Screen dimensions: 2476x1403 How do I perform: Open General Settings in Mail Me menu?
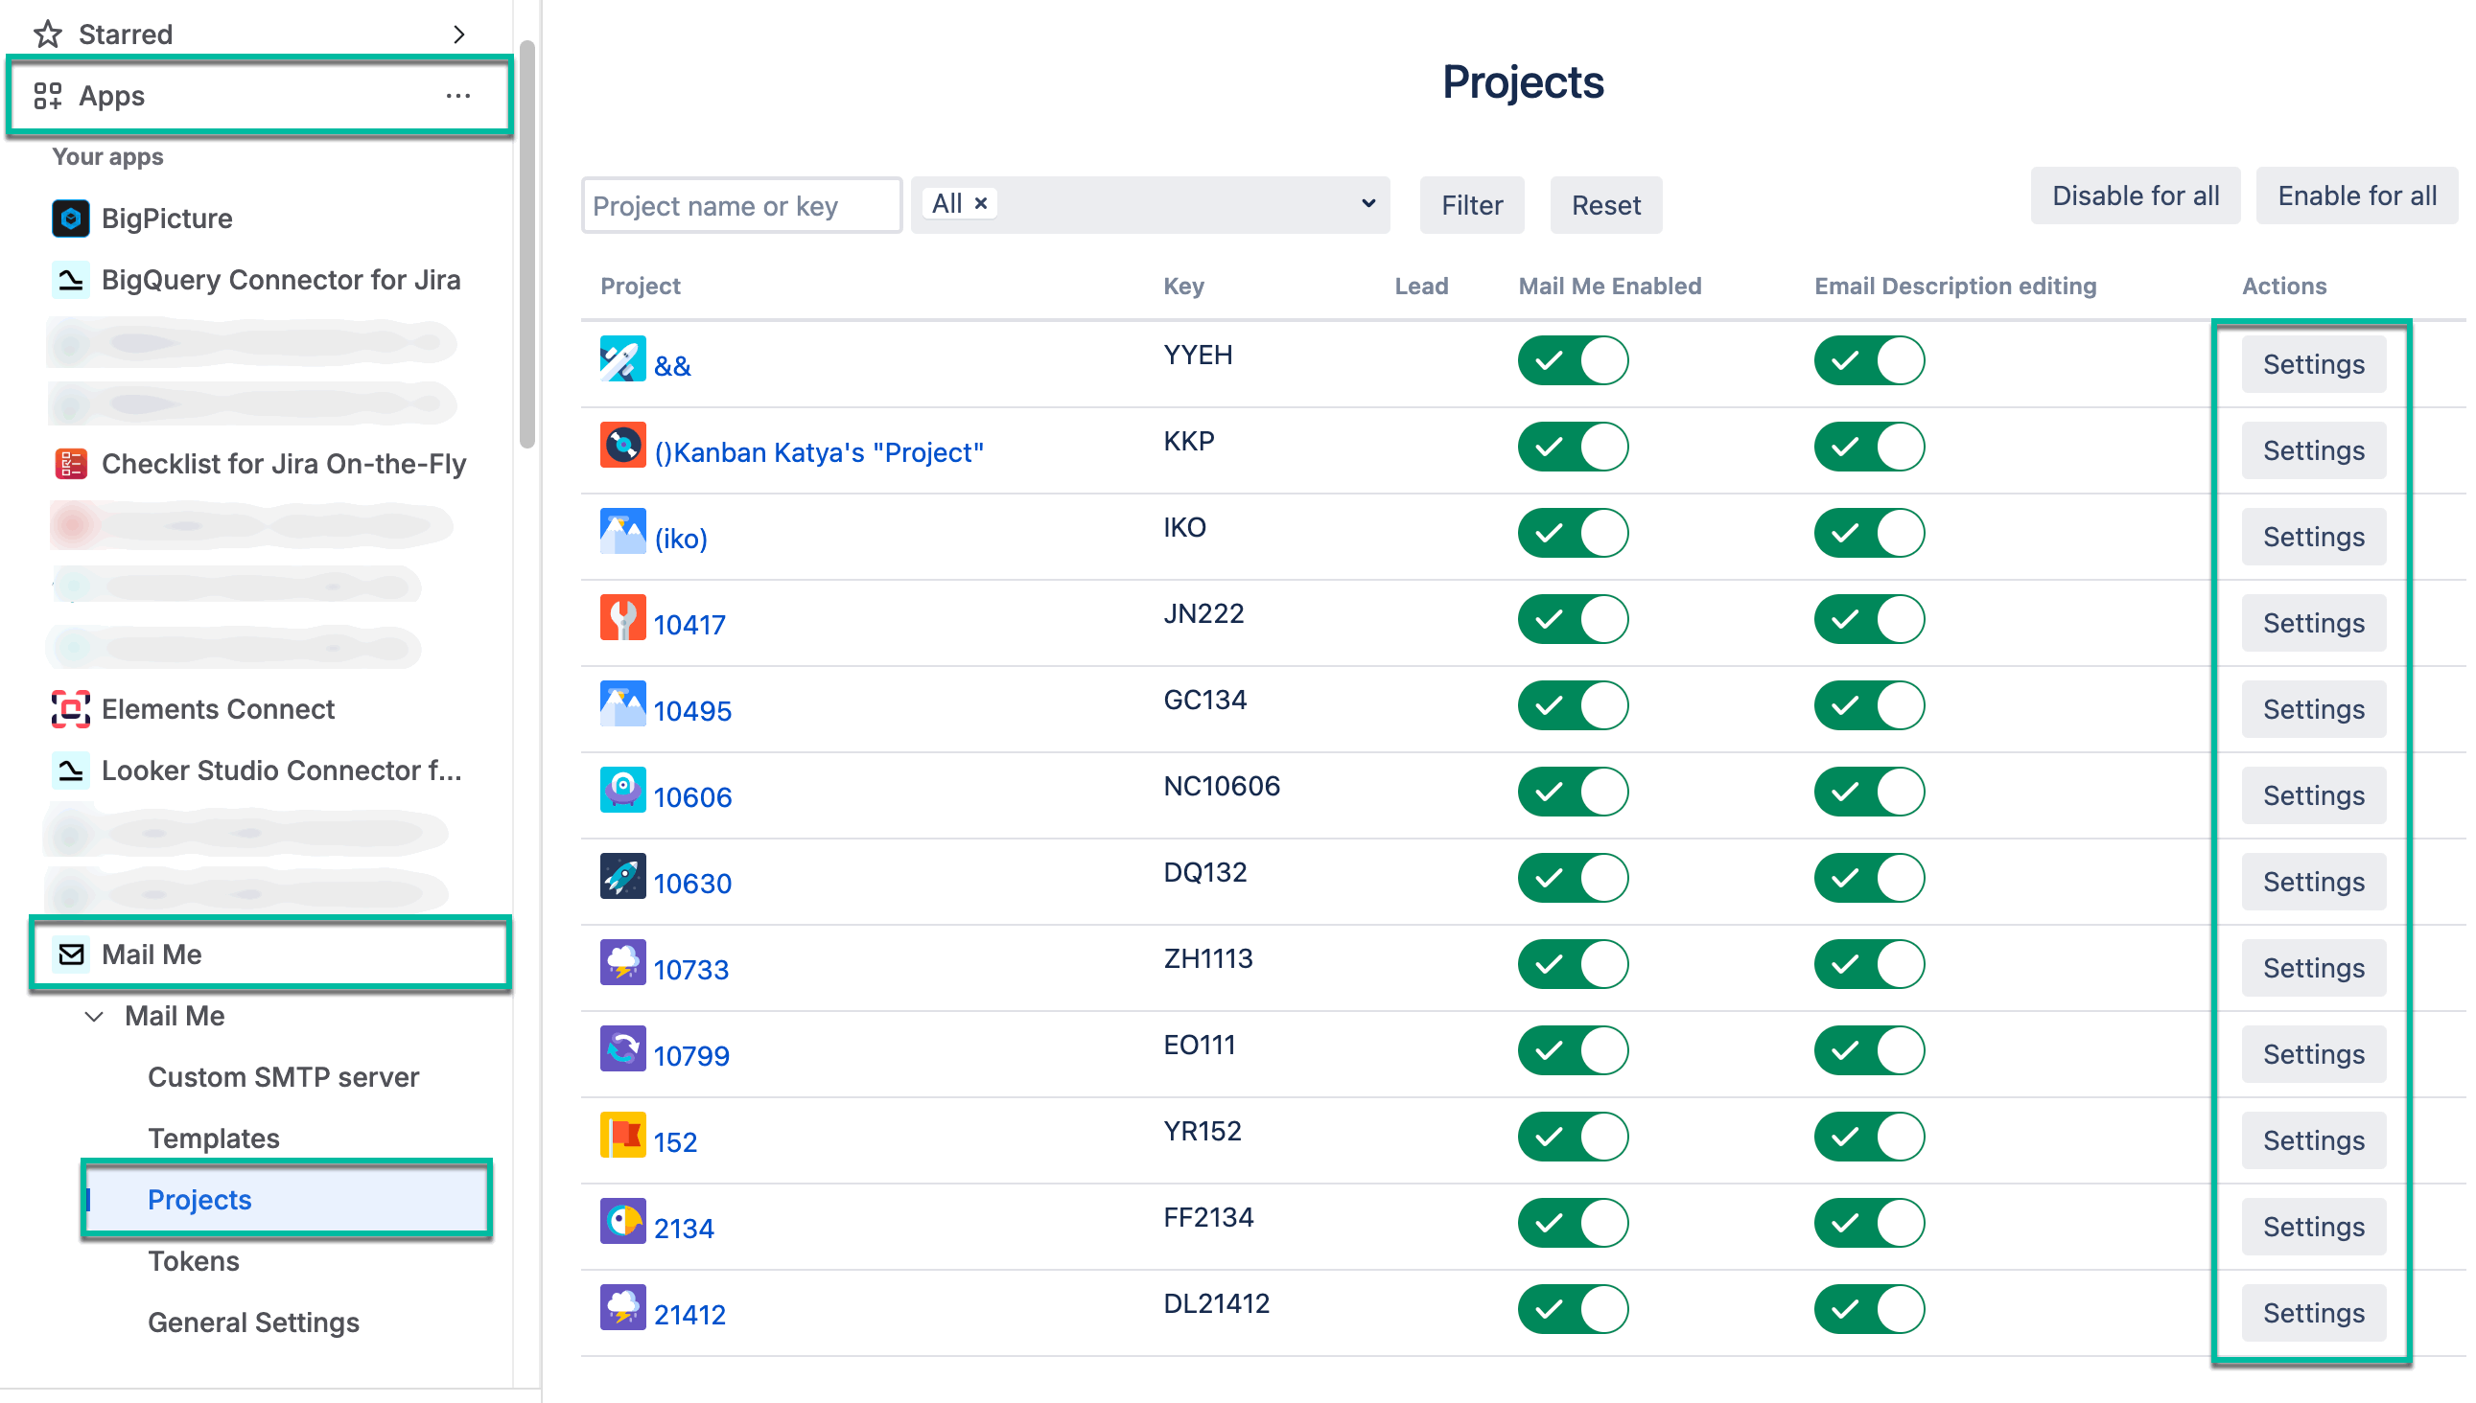253,1322
